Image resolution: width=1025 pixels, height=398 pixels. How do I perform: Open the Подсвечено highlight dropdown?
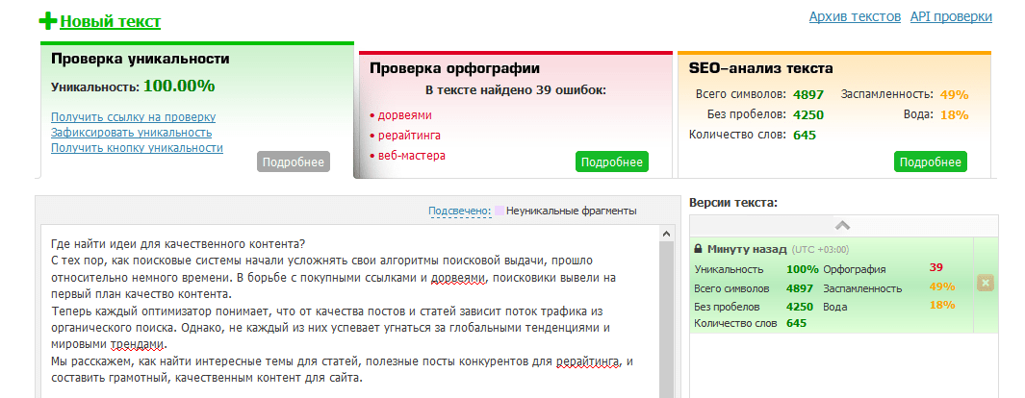459,211
